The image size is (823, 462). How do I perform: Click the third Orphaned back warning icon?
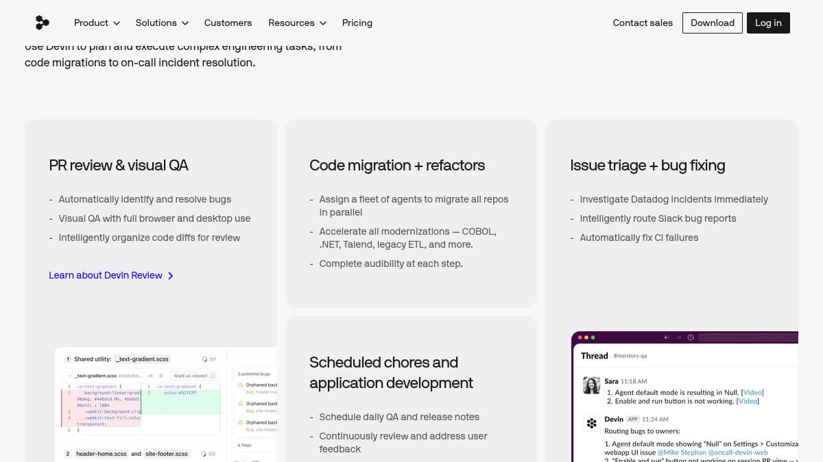240,422
